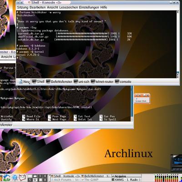The image size is (182, 182).
Task: Click 'Read File' shortcut in nano window
Action: point(33,116)
